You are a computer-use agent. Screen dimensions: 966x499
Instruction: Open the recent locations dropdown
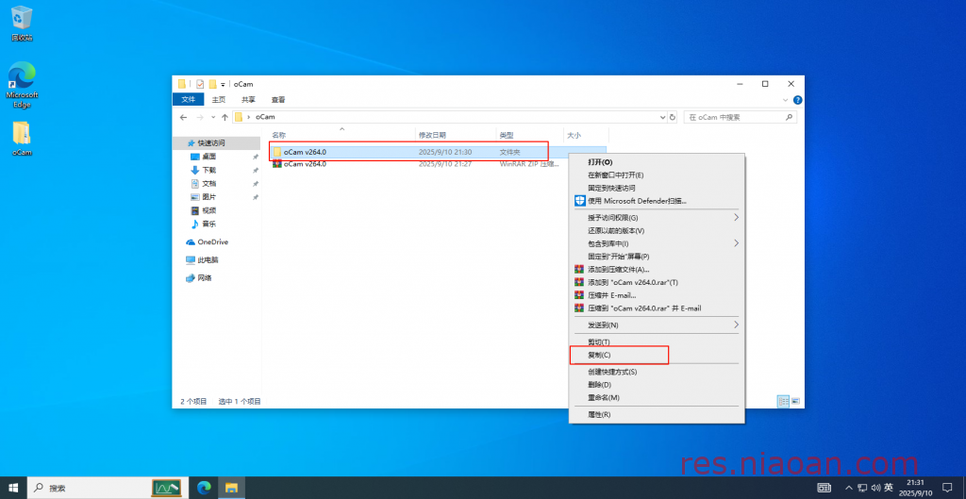coord(213,117)
